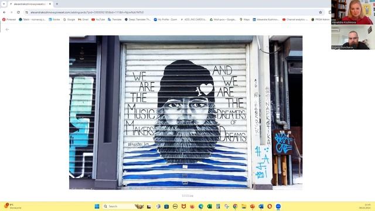Open the Google bookmark
The height and width of the screenshot is (211, 375).
(69, 19)
